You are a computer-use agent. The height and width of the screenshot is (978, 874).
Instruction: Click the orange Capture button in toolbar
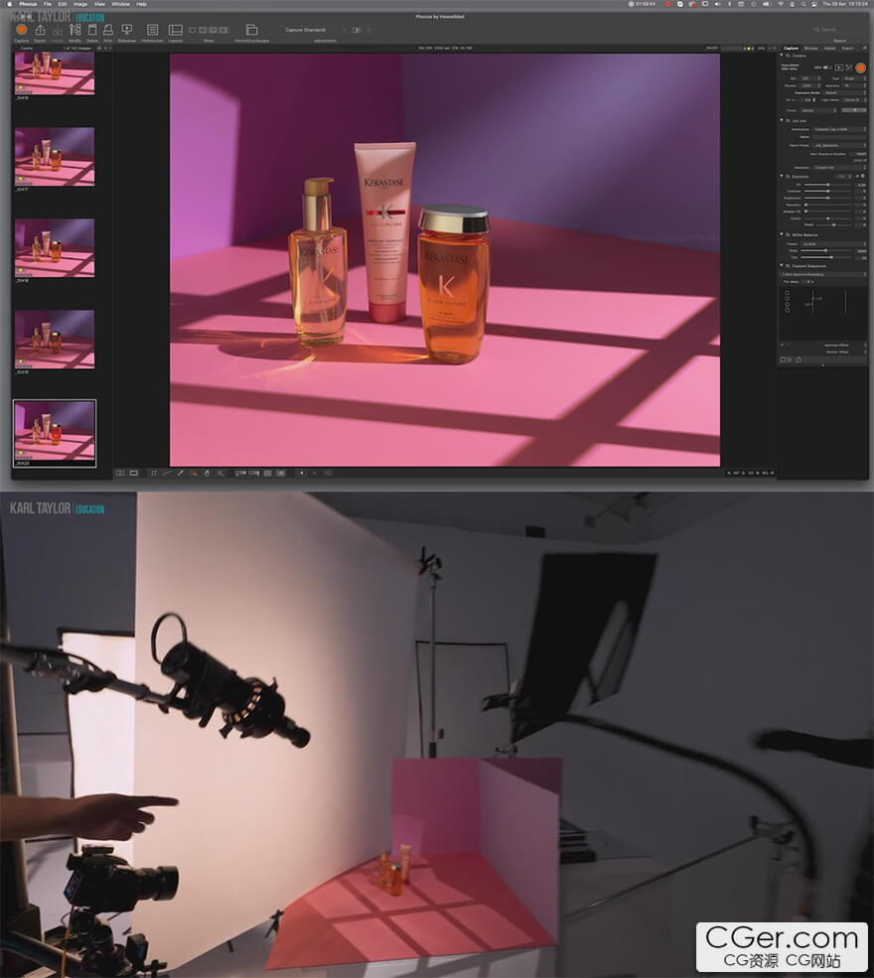click(x=21, y=30)
